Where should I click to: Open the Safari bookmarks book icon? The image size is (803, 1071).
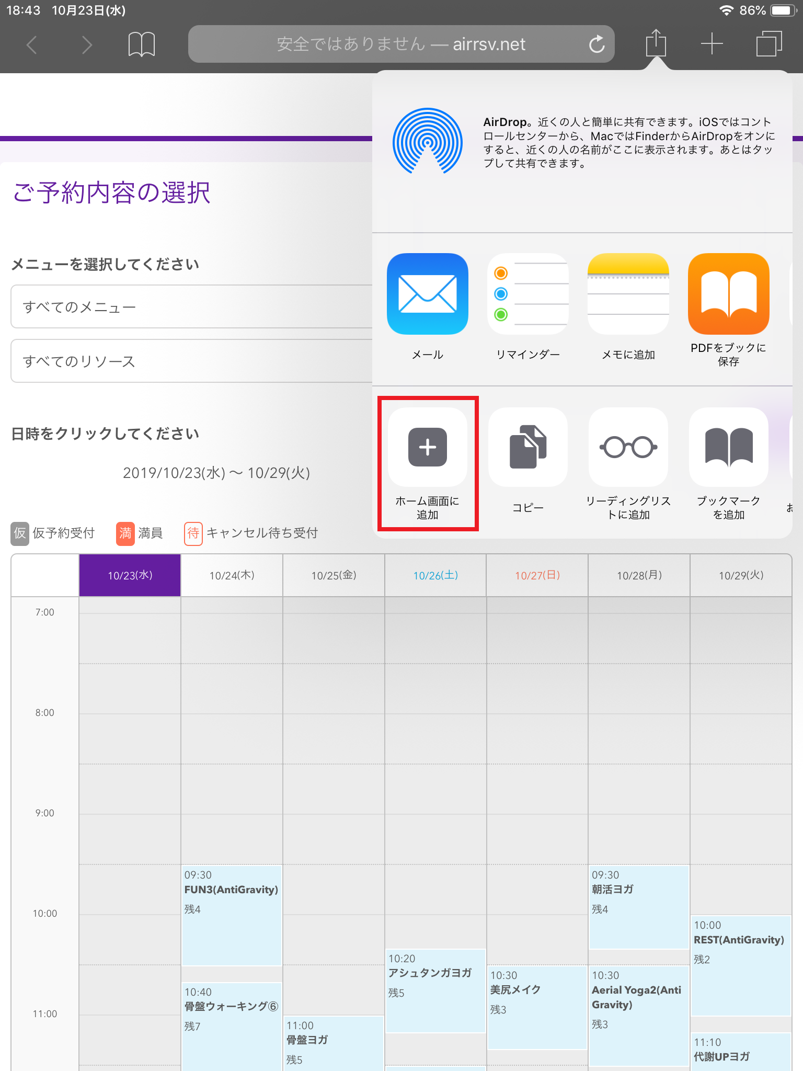pos(142,44)
